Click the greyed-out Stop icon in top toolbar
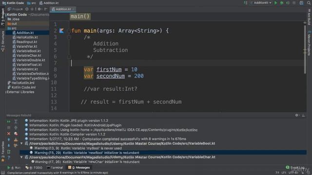 294,3
